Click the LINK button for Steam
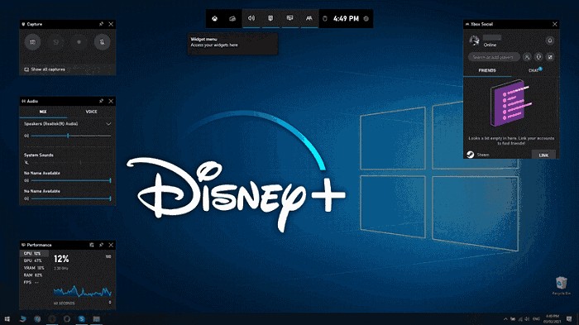The height and width of the screenshot is (325, 579). click(x=543, y=155)
